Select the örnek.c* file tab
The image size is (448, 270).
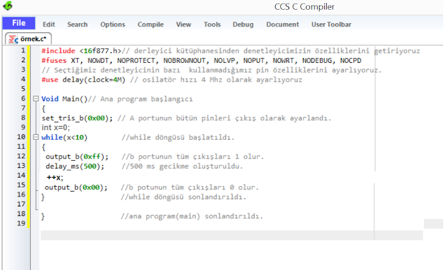point(28,38)
